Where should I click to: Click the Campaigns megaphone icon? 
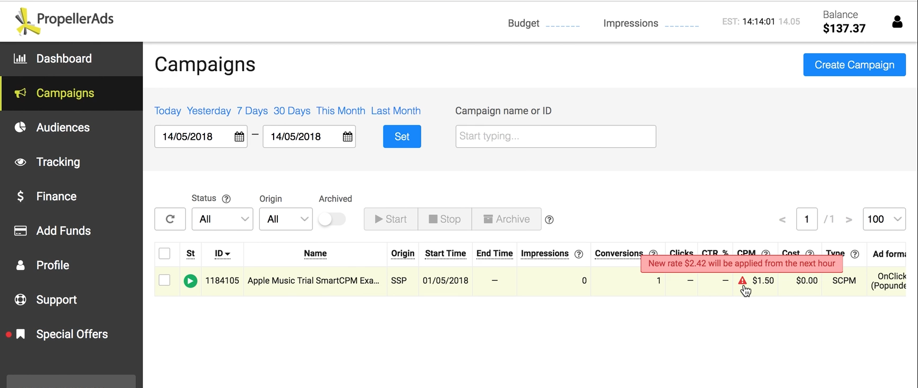click(x=20, y=93)
